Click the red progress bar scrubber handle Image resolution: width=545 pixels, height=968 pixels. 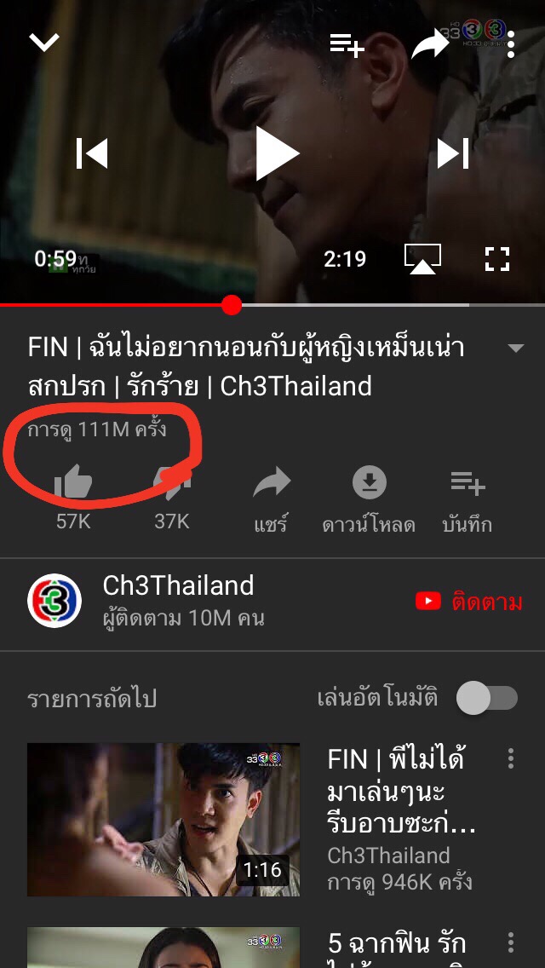point(232,304)
